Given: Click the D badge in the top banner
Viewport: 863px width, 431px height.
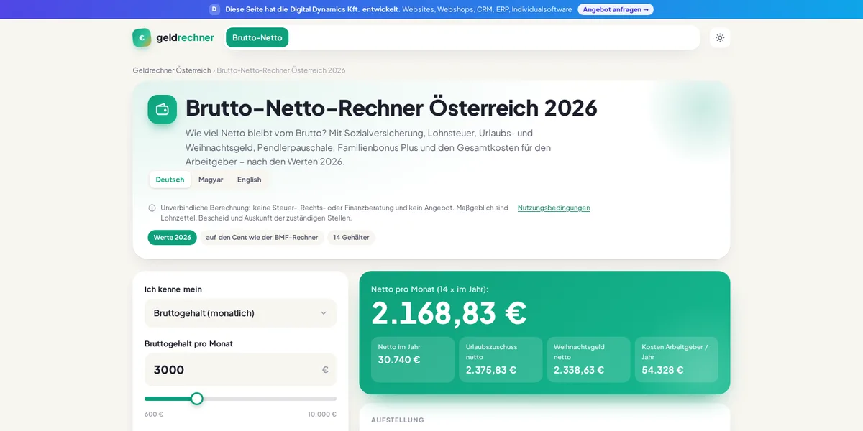Looking at the screenshot, I should tap(214, 9).
